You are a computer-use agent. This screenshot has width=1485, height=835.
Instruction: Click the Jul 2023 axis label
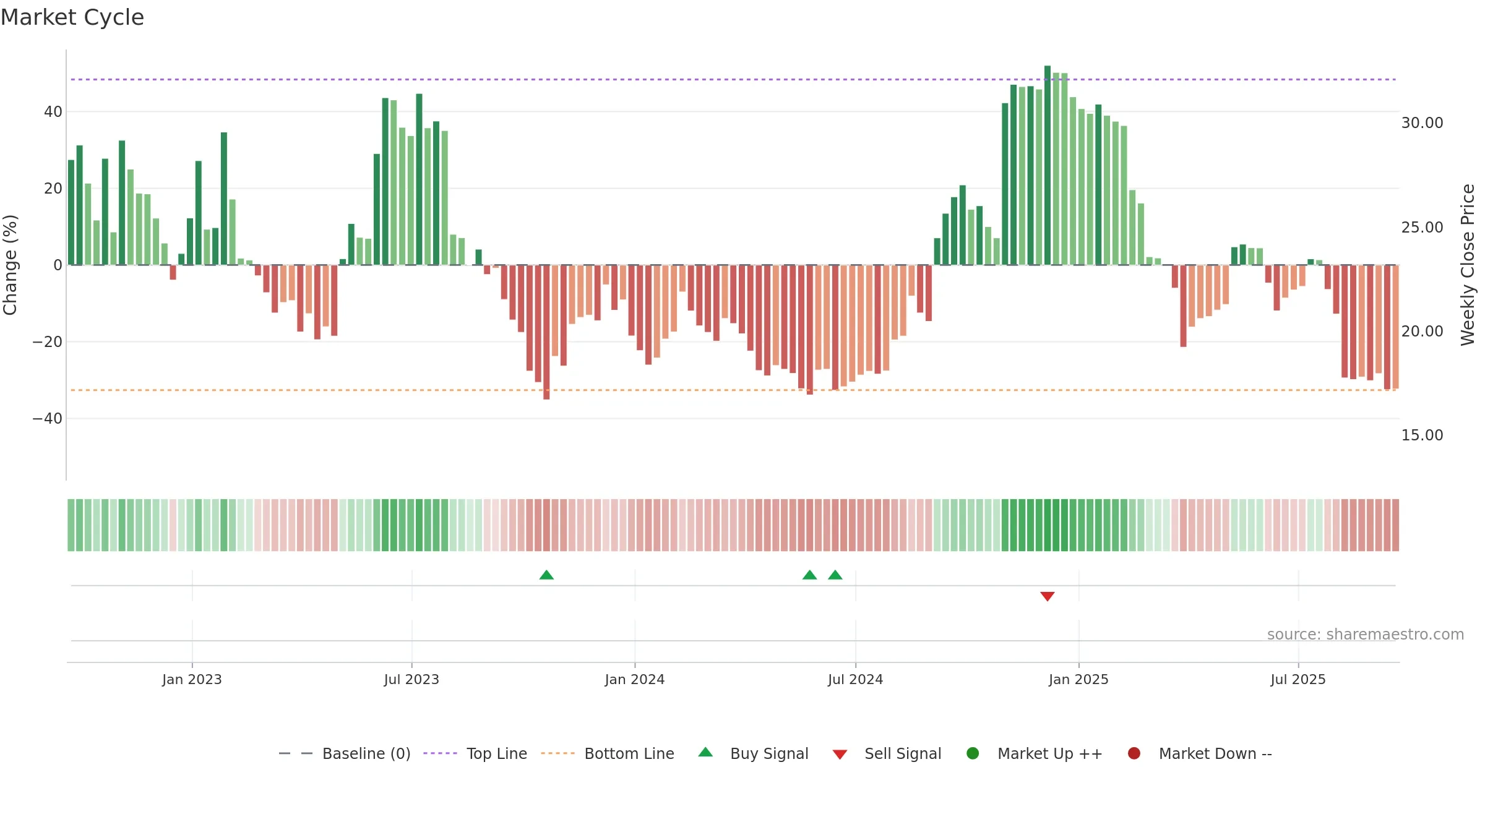coord(411,679)
